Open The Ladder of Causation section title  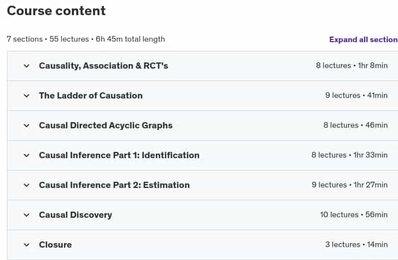91,96
